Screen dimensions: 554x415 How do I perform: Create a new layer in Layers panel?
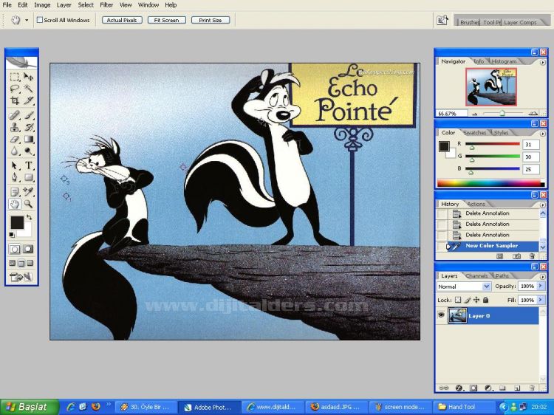point(517,388)
